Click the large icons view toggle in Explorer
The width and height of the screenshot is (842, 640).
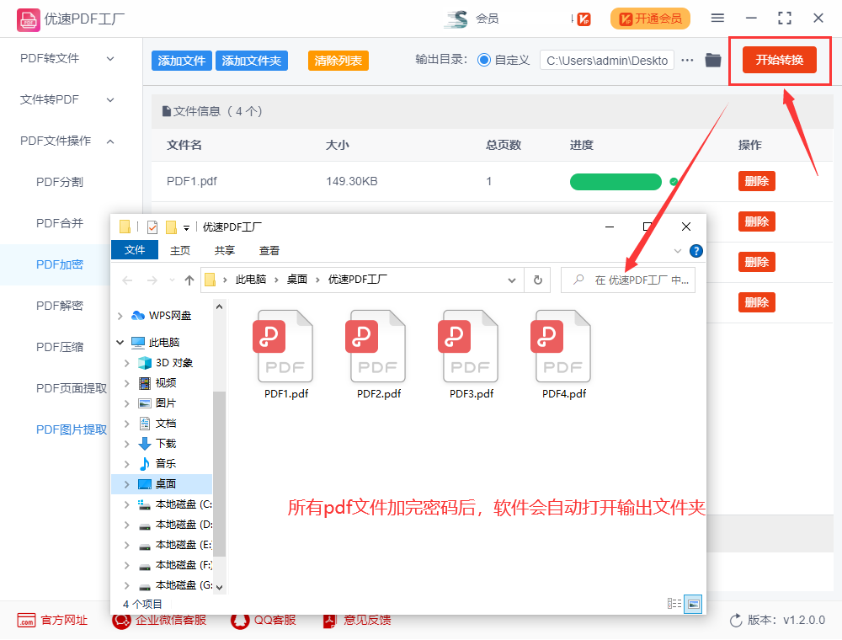[x=692, y=604]
